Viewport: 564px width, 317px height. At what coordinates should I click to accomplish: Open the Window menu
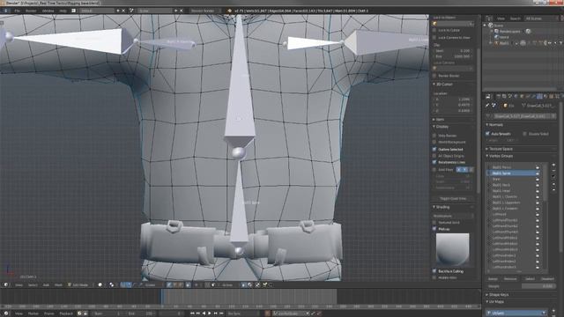coord(48,11)
